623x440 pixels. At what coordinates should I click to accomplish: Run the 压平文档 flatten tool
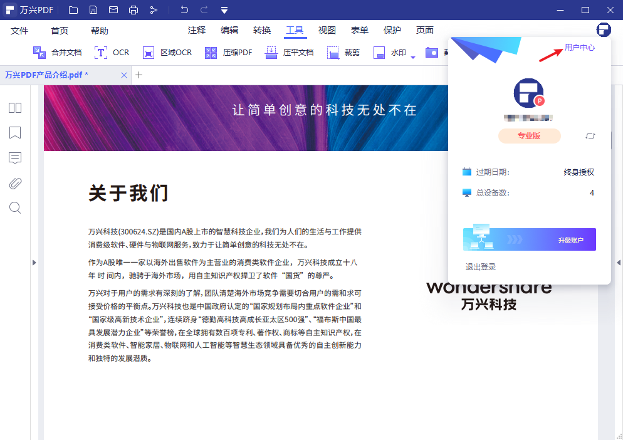click(x=285, y=53)
